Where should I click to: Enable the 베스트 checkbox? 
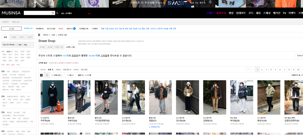[x=68, y=75]
